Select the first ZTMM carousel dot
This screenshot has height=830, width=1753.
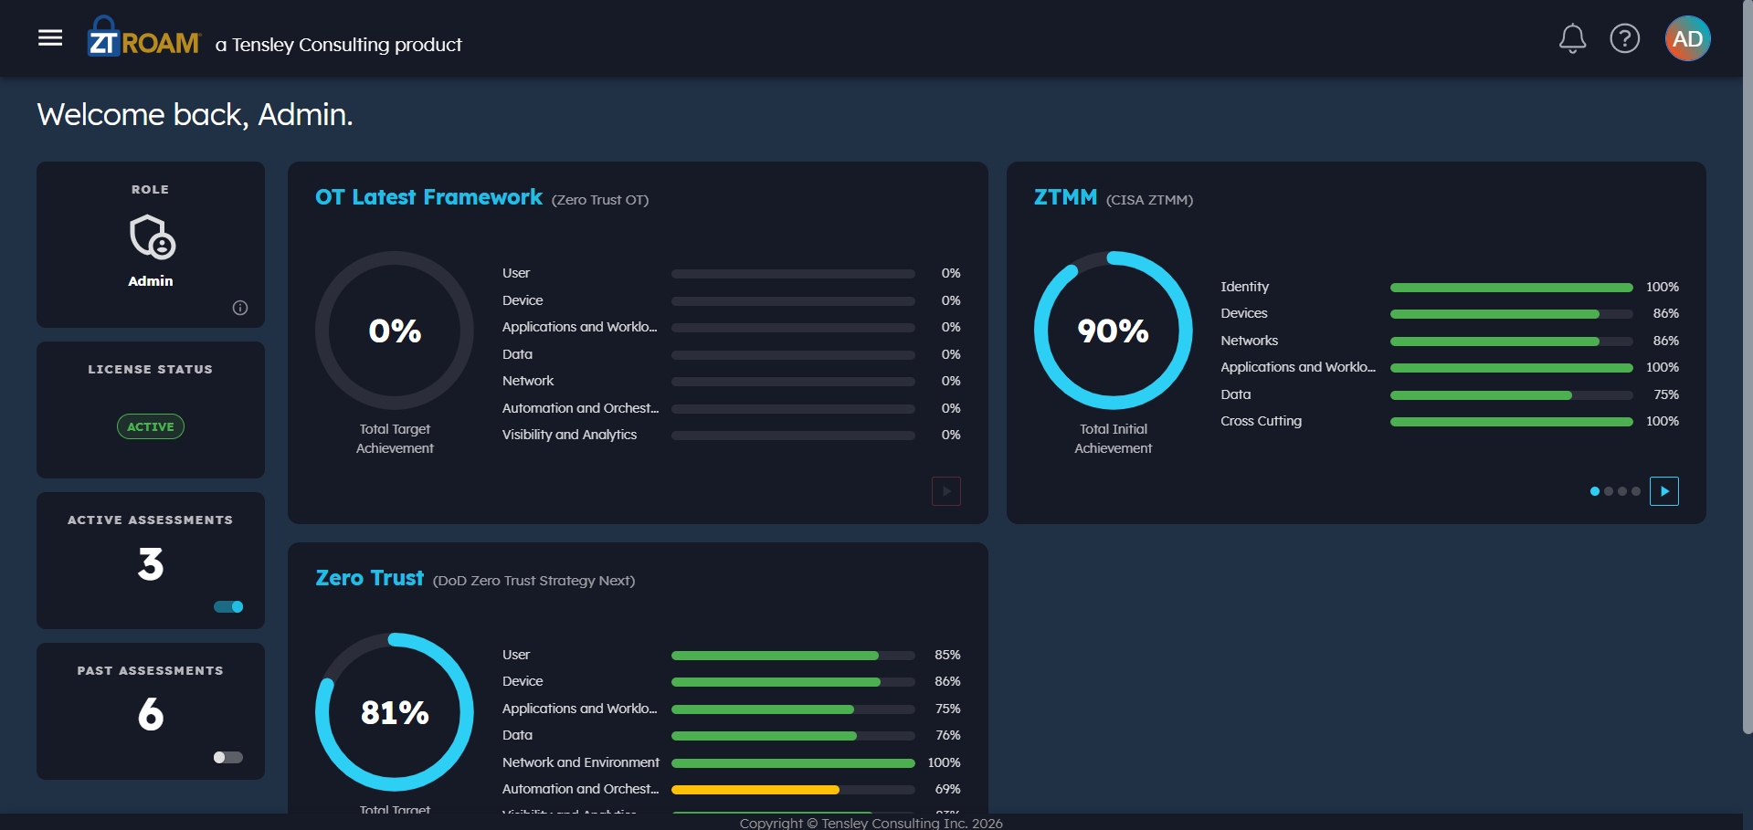pos(1595,491)
